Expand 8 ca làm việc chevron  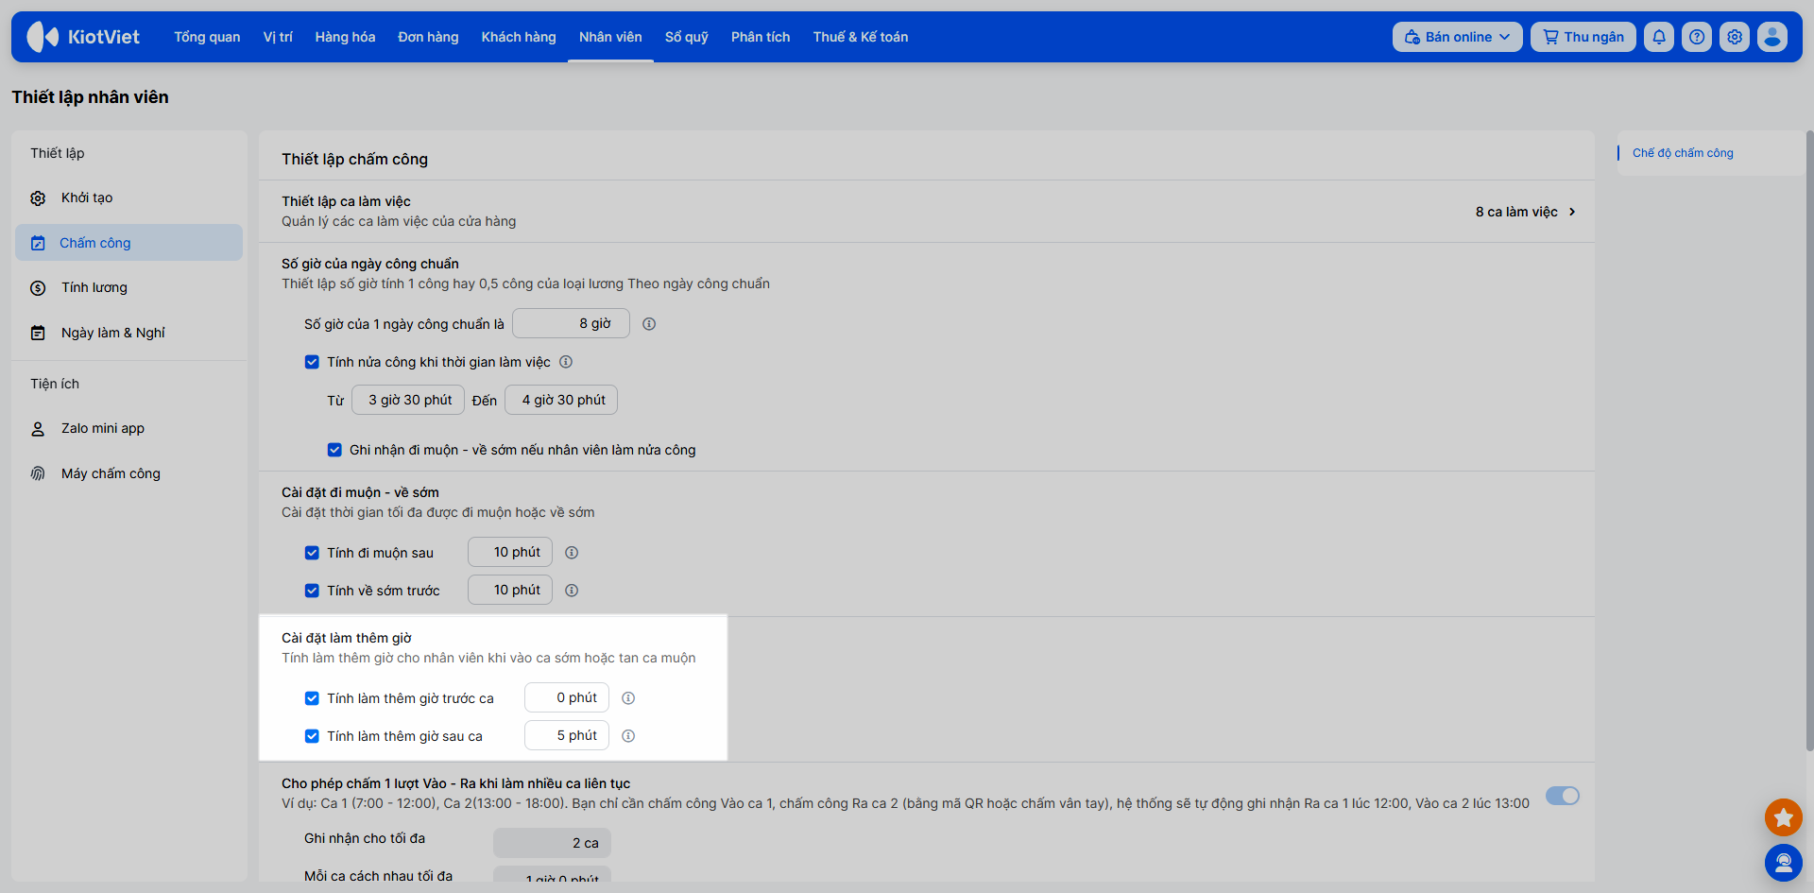coord(1572,212)
